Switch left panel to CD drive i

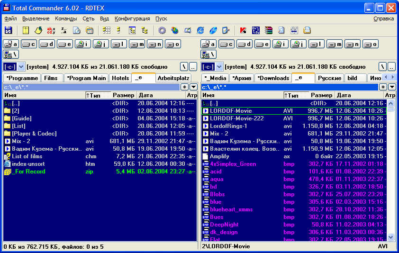(83, 44)
